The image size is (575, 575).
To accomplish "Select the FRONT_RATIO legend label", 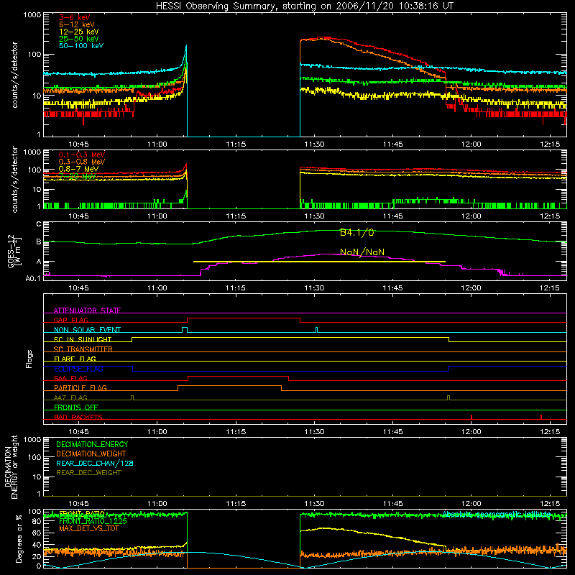I will [x=82, y=514].
